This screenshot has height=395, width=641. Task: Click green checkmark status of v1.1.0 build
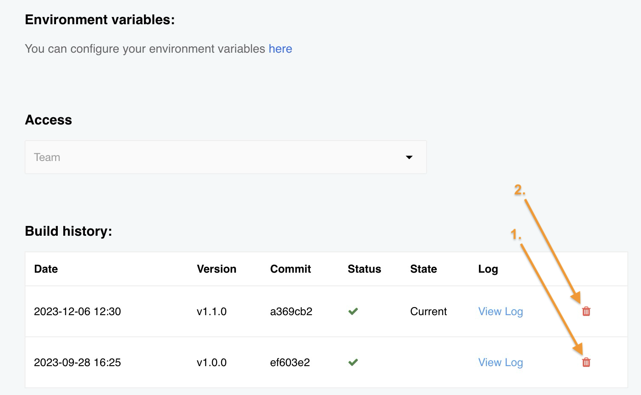tap(353, 311)
